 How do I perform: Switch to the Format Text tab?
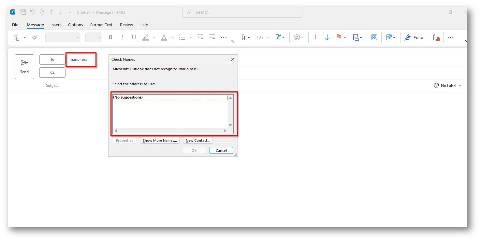pyautogui.click(x=101, y=25)
